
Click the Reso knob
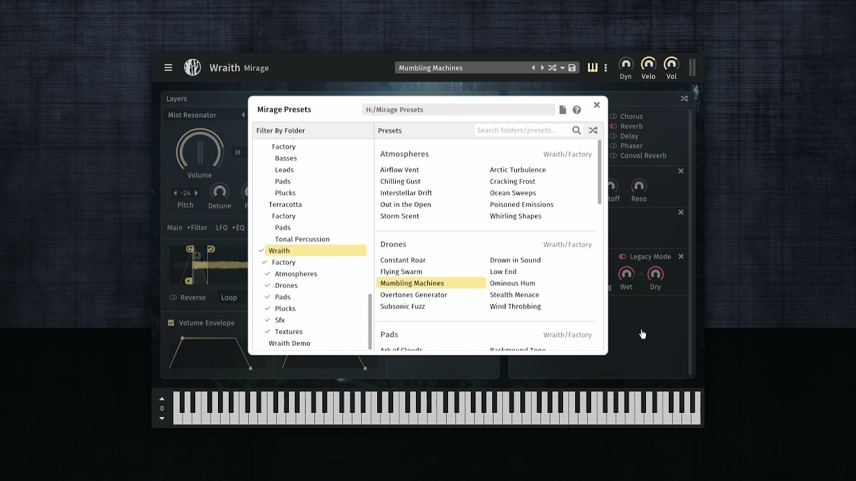(639, 186)
